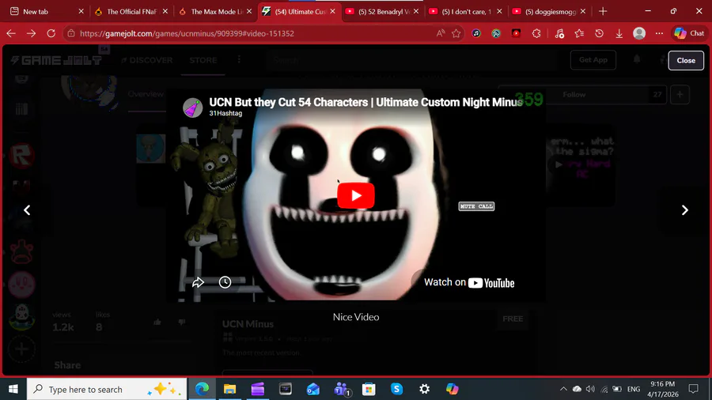Screen dimensions: 712x400
Task: Open Copilot app from taskbar
Action: pos(452,389)
